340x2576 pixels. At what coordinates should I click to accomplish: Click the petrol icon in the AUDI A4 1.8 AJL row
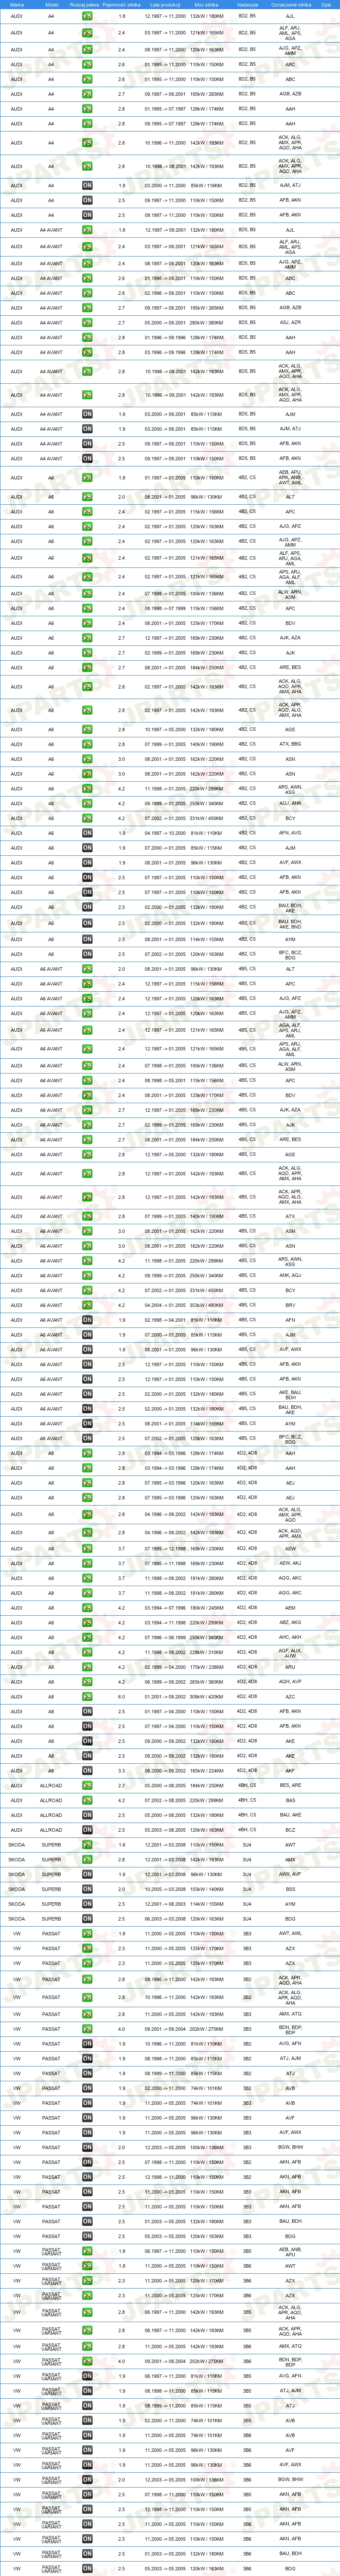coord(88,16)
